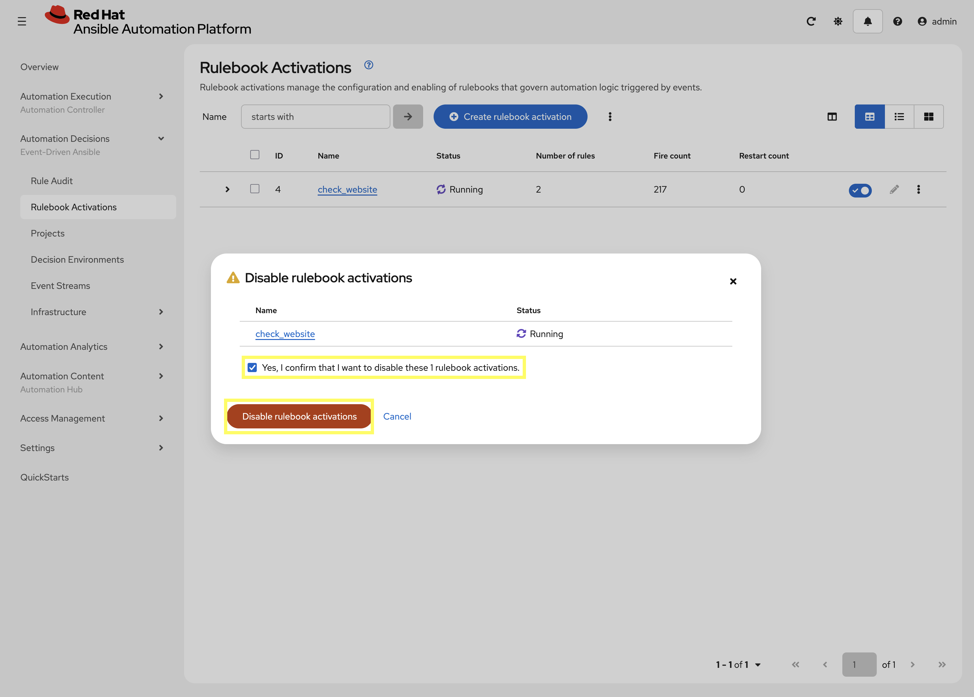
Task: Open the Rule Audit page
Action: click(x=51, y=181)
